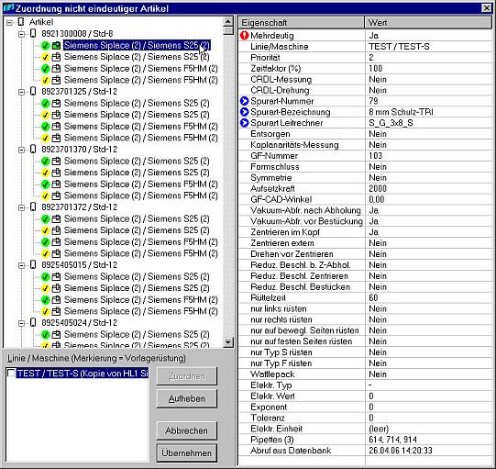The image size is (496, 469).
Task: Cancel with the Abbrechen button
Action: [187, 430]
